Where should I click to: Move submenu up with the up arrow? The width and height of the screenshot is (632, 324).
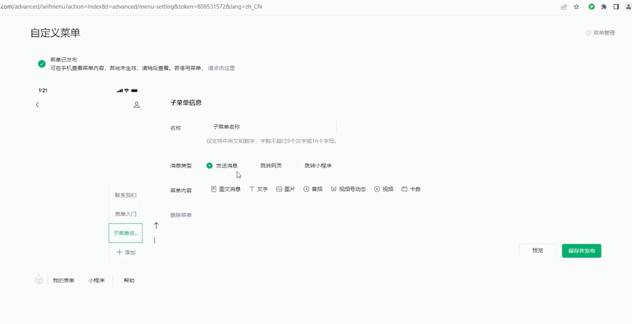click(x=156, y=225)
